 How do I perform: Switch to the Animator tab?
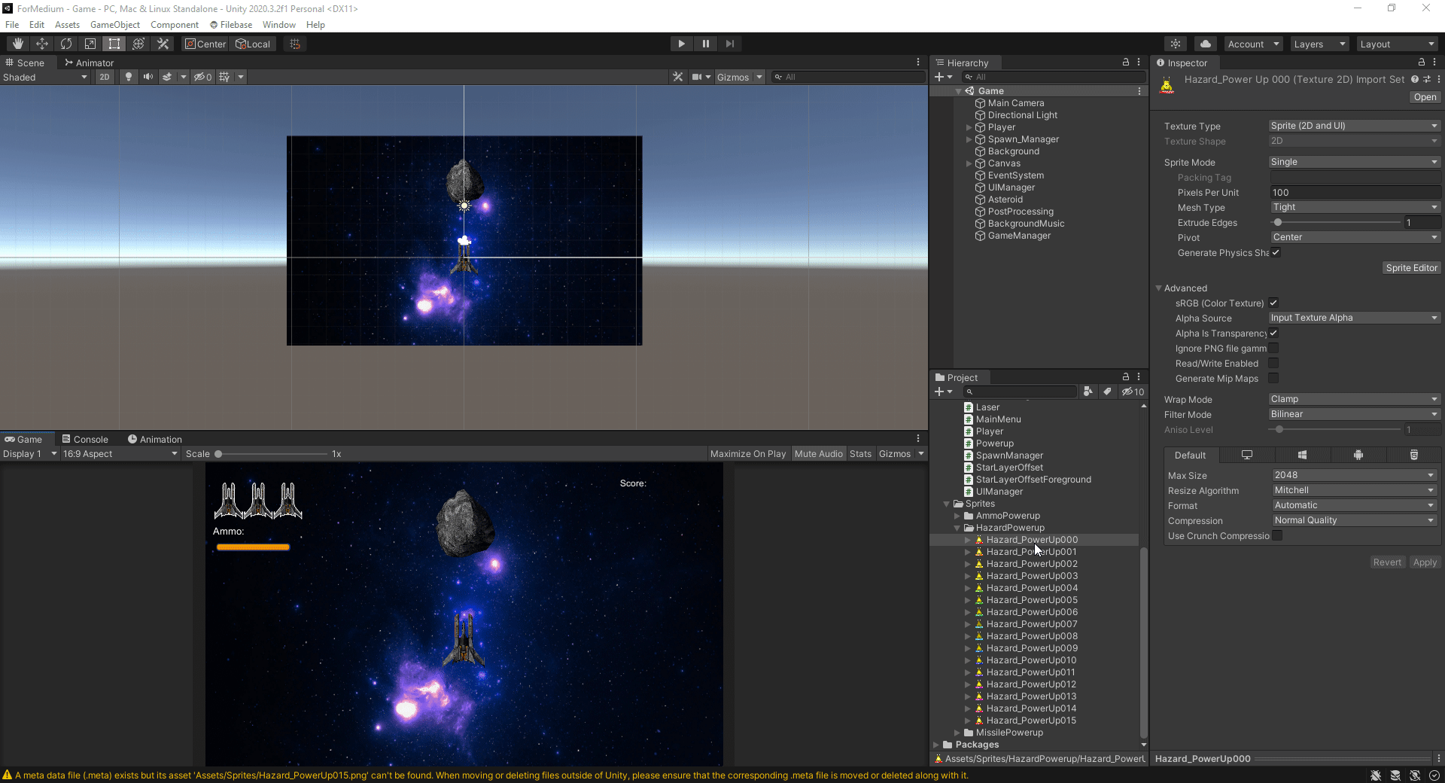[90, 62]
